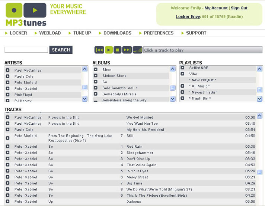Image resolution: width=265 pixels, height=206 pixels.
Task: Play artist Paul McCartney via its play icon
Action: (7, 70)
